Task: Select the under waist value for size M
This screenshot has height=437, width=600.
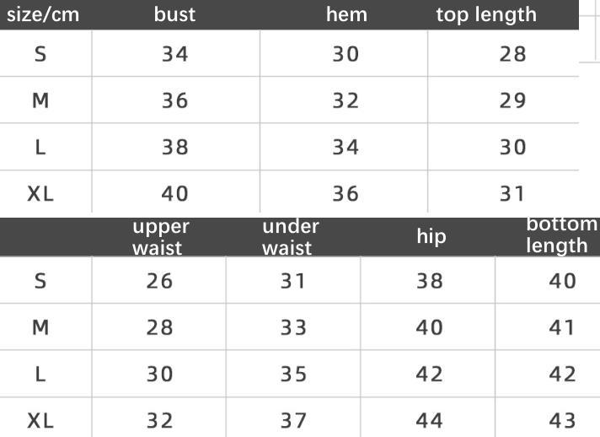Action: 293,327
